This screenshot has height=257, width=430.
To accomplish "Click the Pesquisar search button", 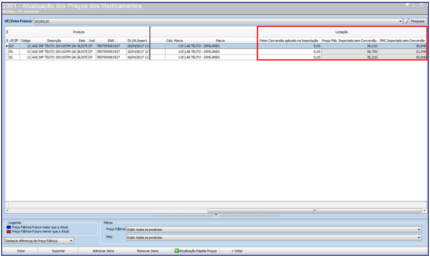I will pyautogui.click(x=415, y=21).
